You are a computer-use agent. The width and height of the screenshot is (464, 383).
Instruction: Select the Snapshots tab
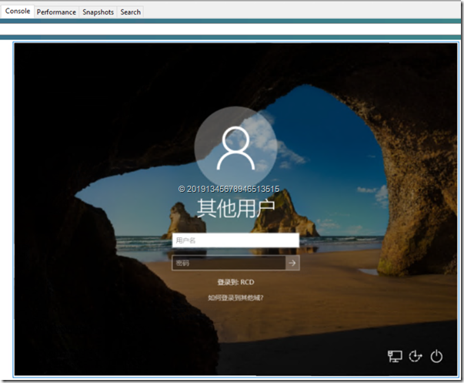pyautogui.click(x=98, y=12)
